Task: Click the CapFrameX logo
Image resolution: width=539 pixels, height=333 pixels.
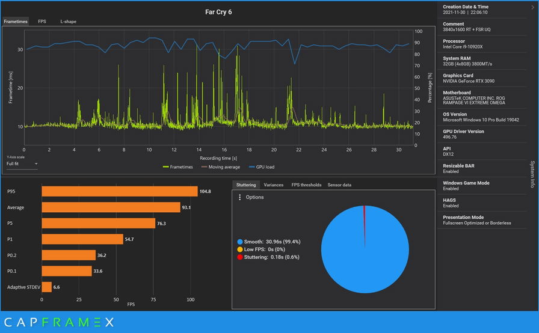Action: click(x=58, y=322)
